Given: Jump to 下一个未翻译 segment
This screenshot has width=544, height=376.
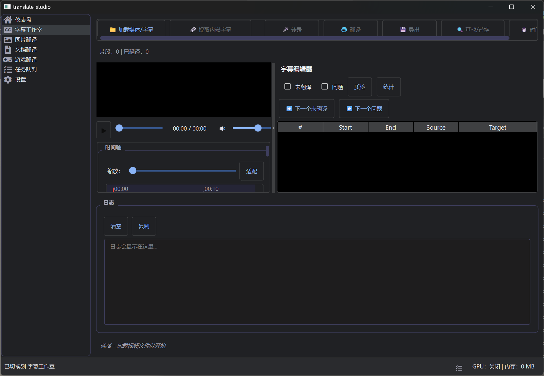Looking at the screenshot, I should [307, 109].
